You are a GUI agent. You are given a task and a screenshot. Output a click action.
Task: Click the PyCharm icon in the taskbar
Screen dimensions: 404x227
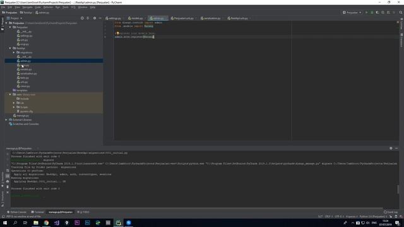pyautogui.click(x=118, y=223)
